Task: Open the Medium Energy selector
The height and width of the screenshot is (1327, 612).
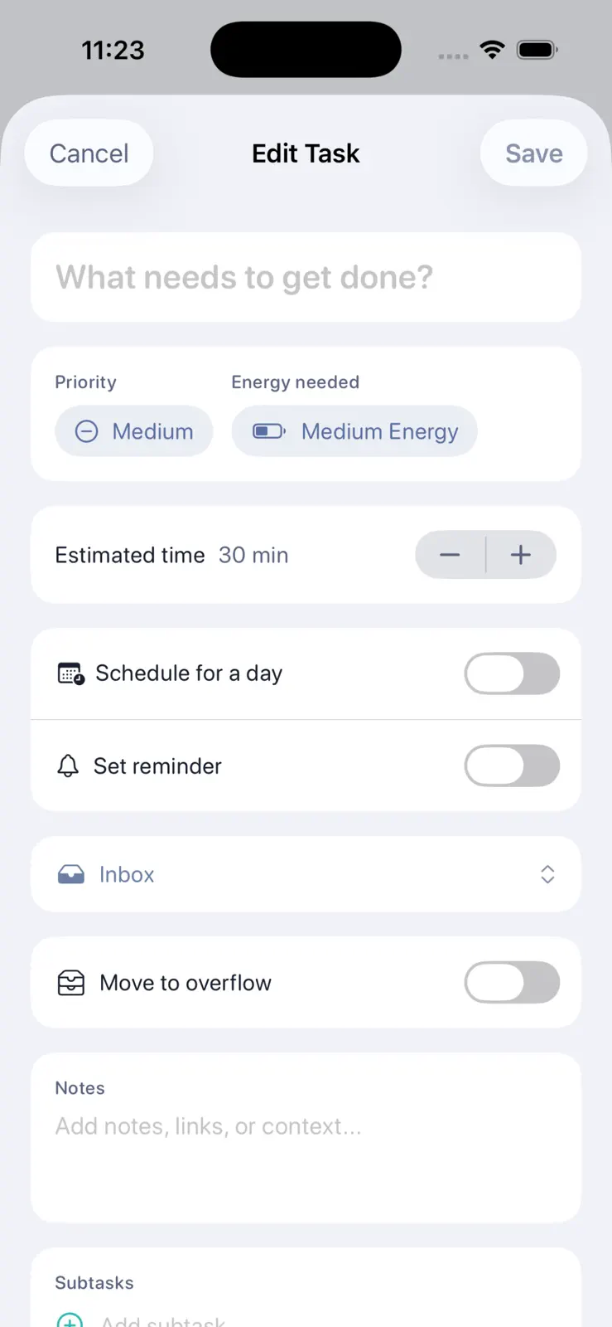Action: click(x=354, y=431)
